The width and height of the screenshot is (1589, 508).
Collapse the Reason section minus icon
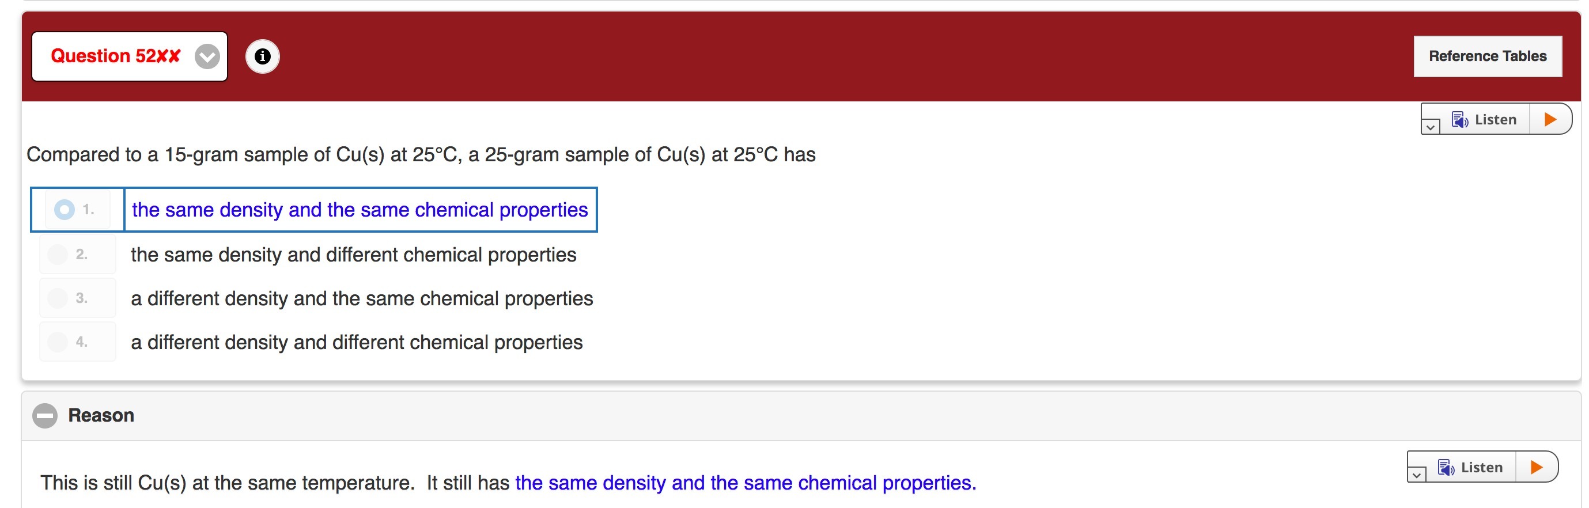tap(45, 415)
